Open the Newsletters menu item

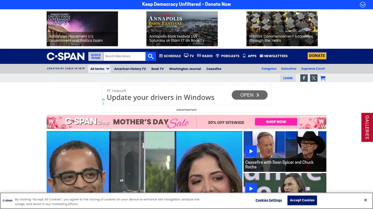click(274, 56)
